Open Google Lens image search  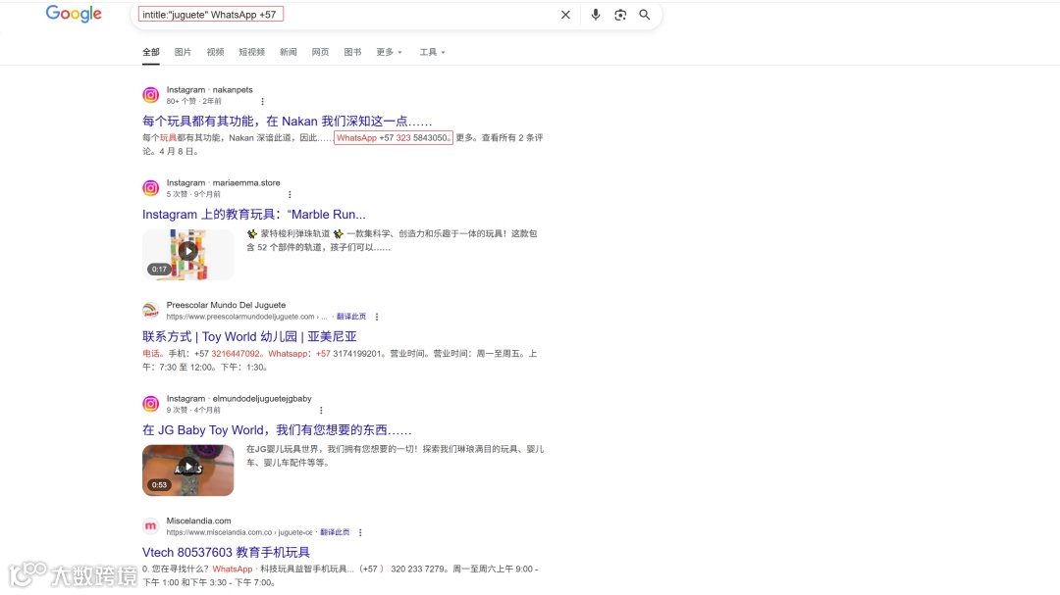tap(620, 14)
